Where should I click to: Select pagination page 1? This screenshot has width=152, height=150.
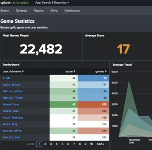tap(39, 144)
